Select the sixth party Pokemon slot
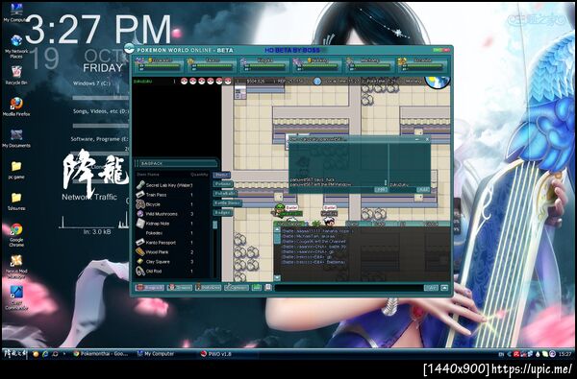 422,64
